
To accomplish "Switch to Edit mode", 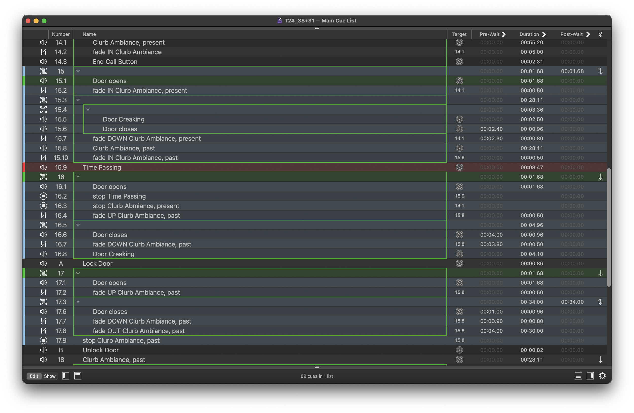I will pos(34,376).
